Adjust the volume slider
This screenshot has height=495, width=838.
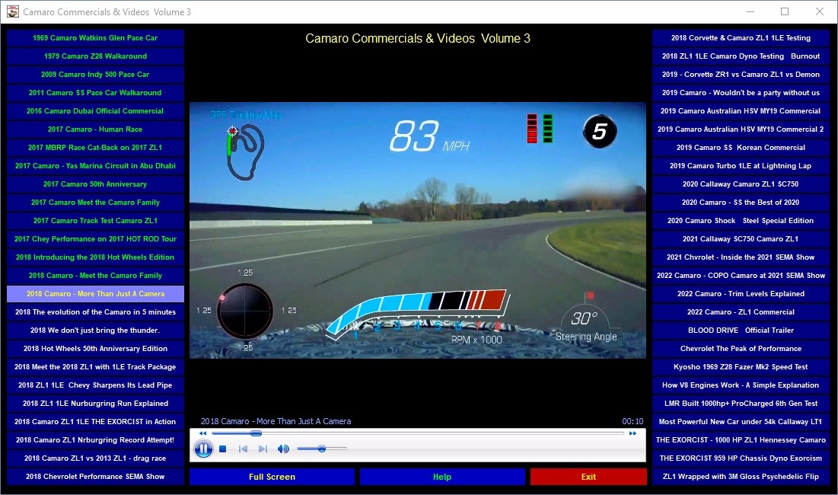322,449
